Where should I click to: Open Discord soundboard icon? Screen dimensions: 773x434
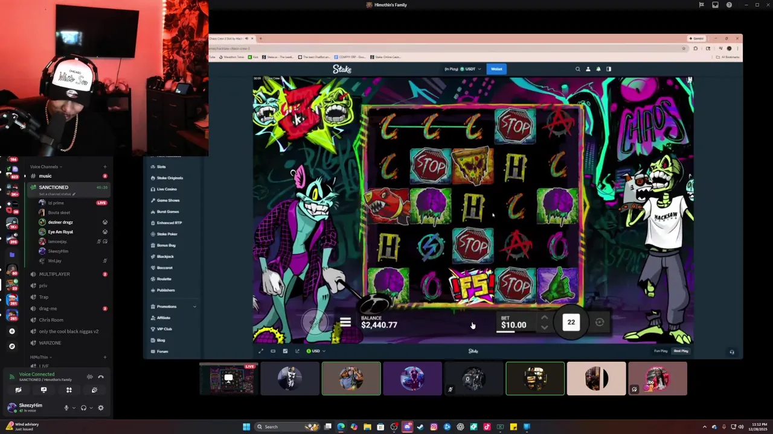(94, 390)
